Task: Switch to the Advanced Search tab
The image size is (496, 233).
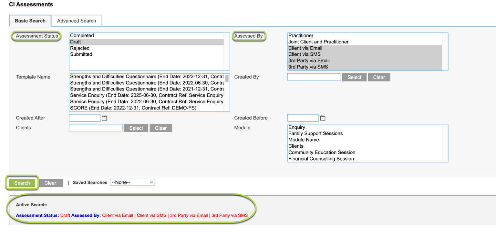Action: (x=76, y=21)
